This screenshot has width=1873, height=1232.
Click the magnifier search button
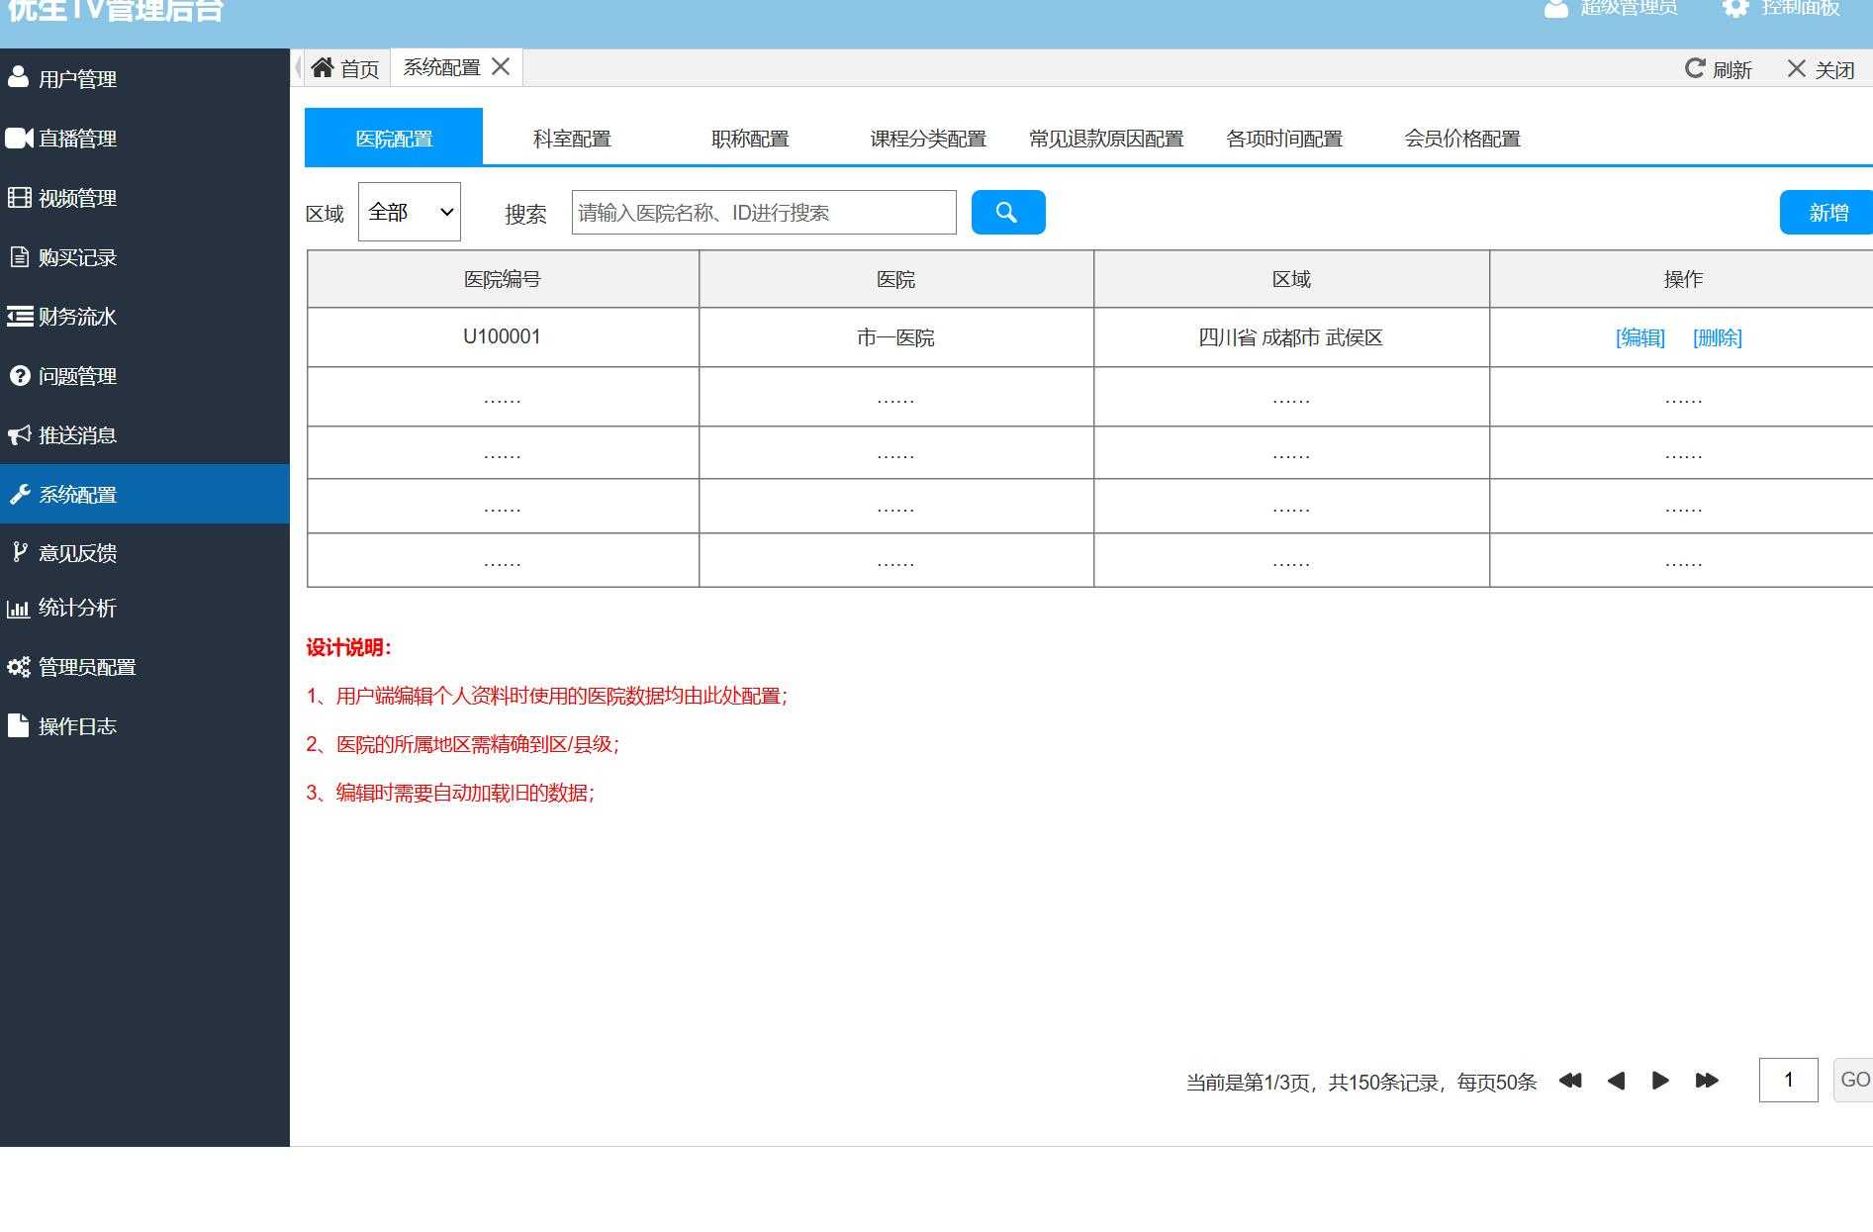(x=1007, y=213)
